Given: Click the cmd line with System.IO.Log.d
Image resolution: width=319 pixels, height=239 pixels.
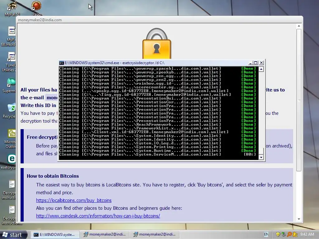Looking at the screenshot, I should (x=140, y=143).
